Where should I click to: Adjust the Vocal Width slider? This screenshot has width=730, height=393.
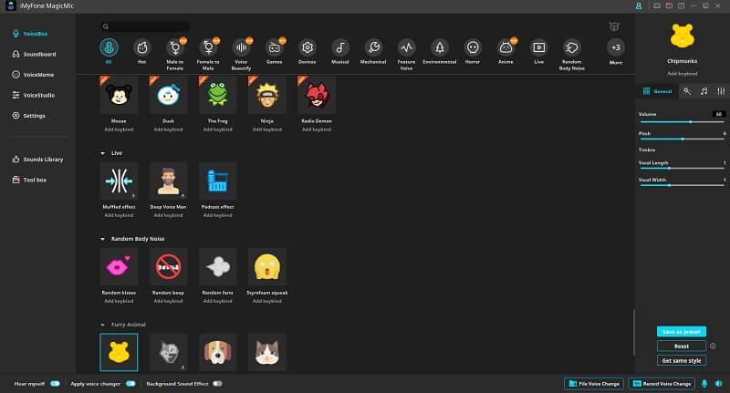click(x=682, y=185)
